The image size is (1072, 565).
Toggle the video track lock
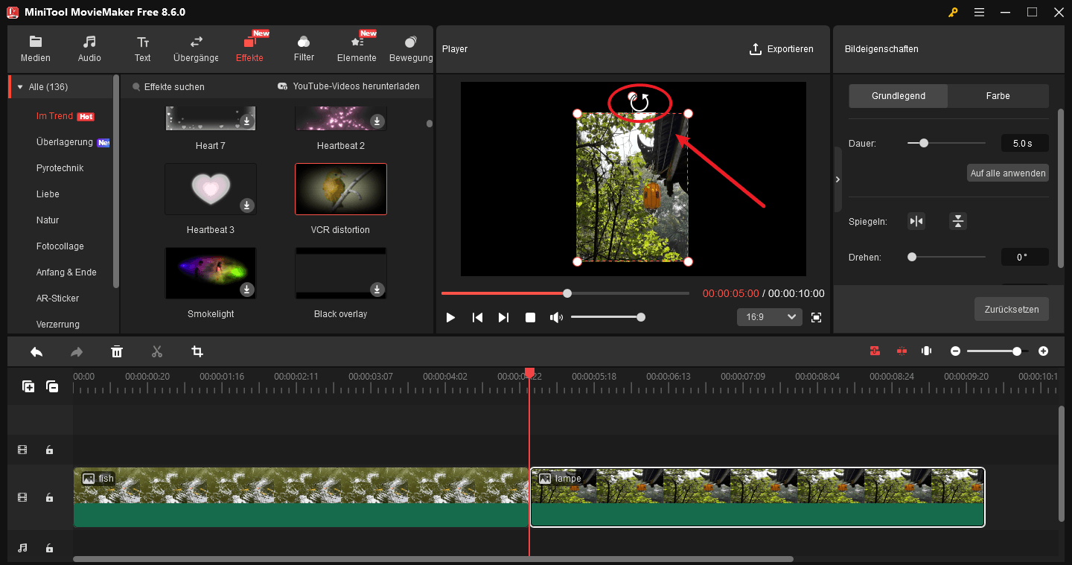click(49, 497)
